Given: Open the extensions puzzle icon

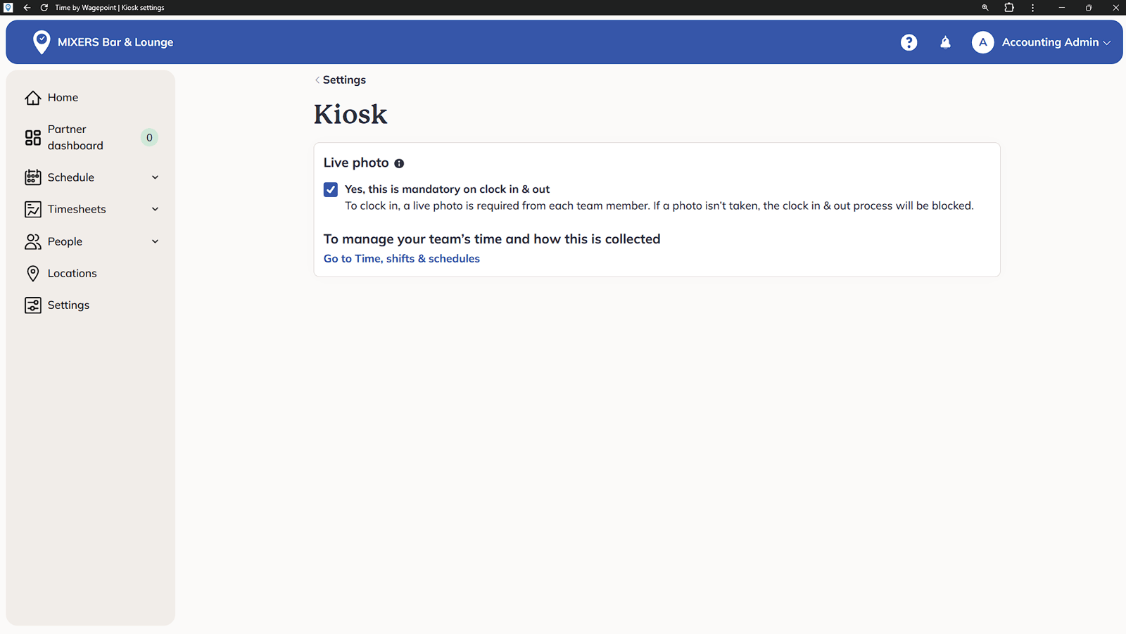Looking at the screenshot, I should tap(1009, 8).
